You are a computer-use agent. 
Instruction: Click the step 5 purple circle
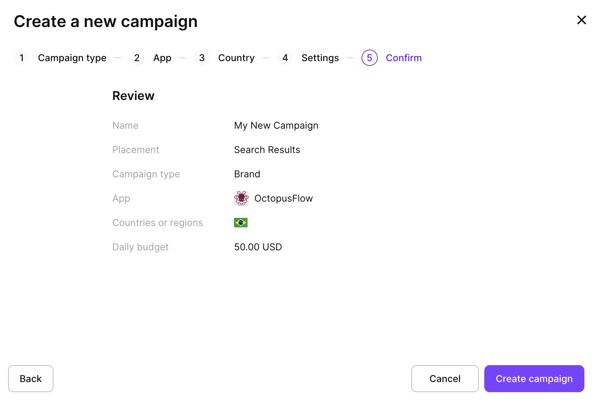tap(370, 58)
